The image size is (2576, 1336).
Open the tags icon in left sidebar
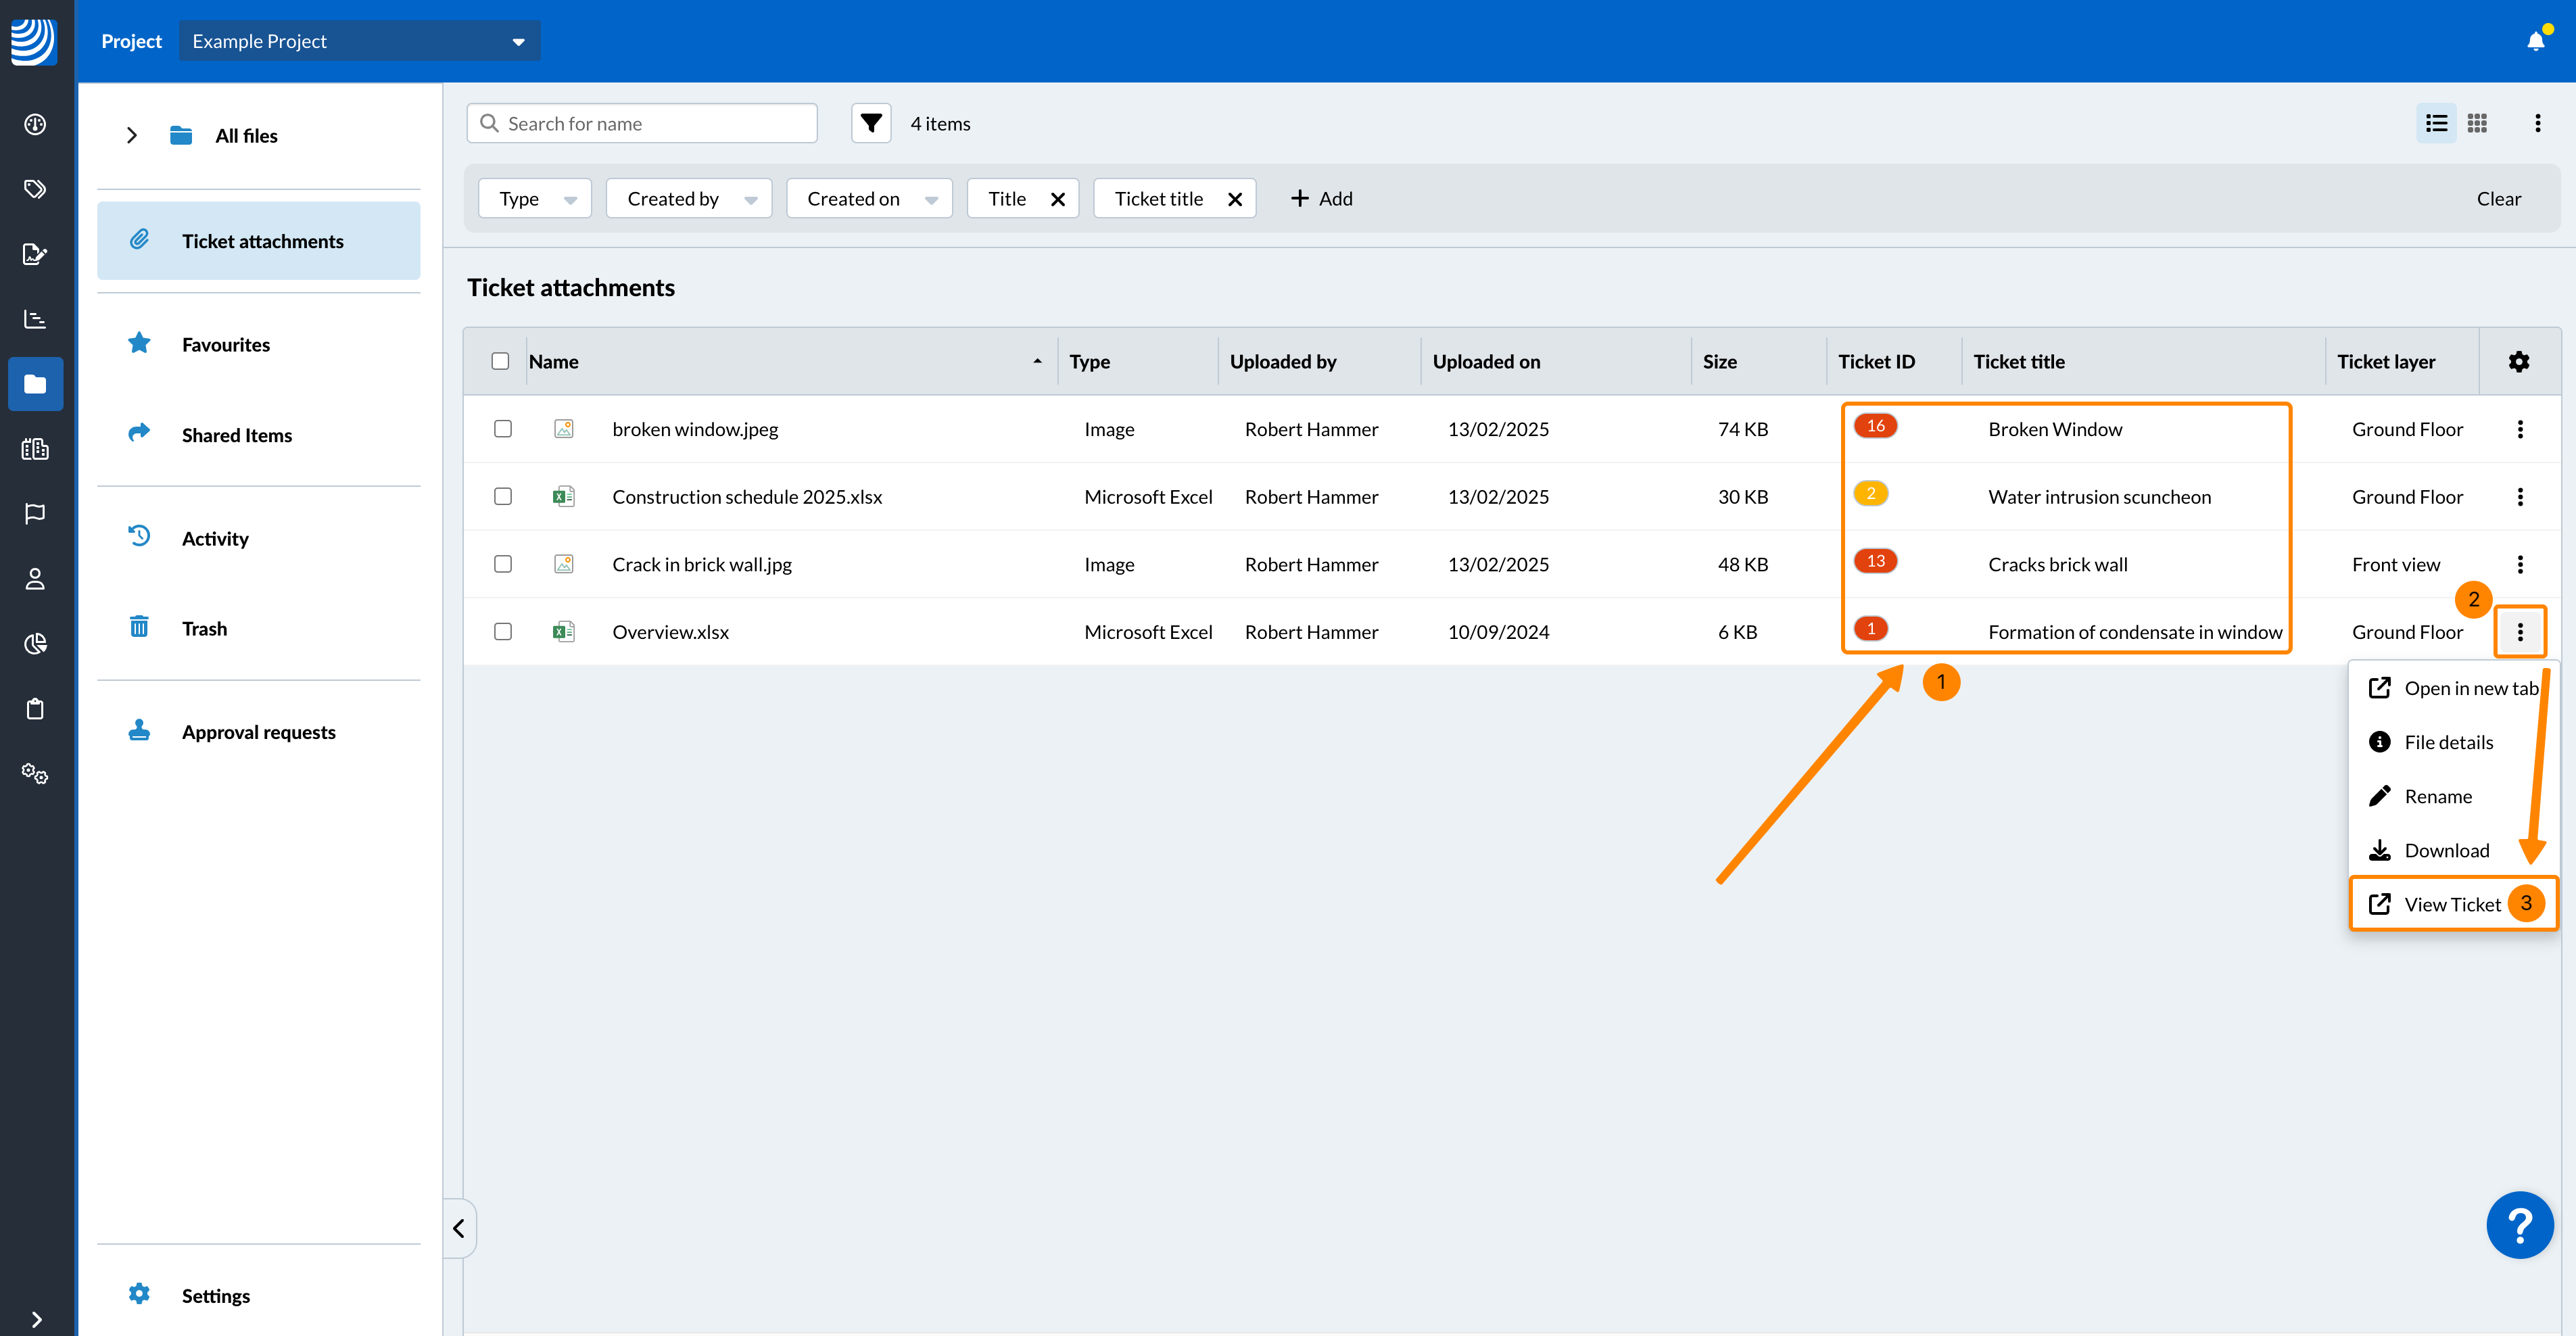(x=35, y=189)
